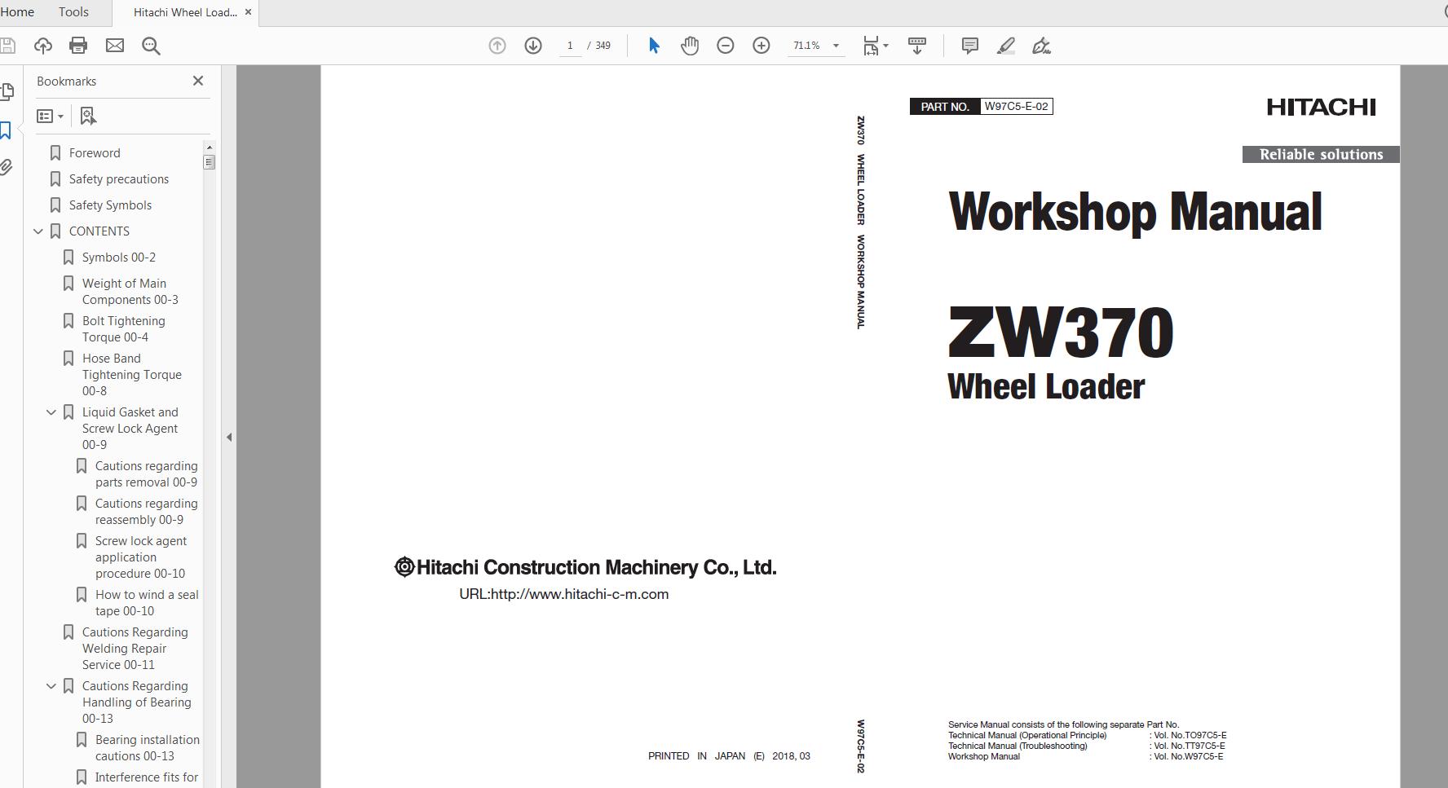Go to previous page arrow
Viewport: 1448px width, 788px height.
tap(497, 46)
